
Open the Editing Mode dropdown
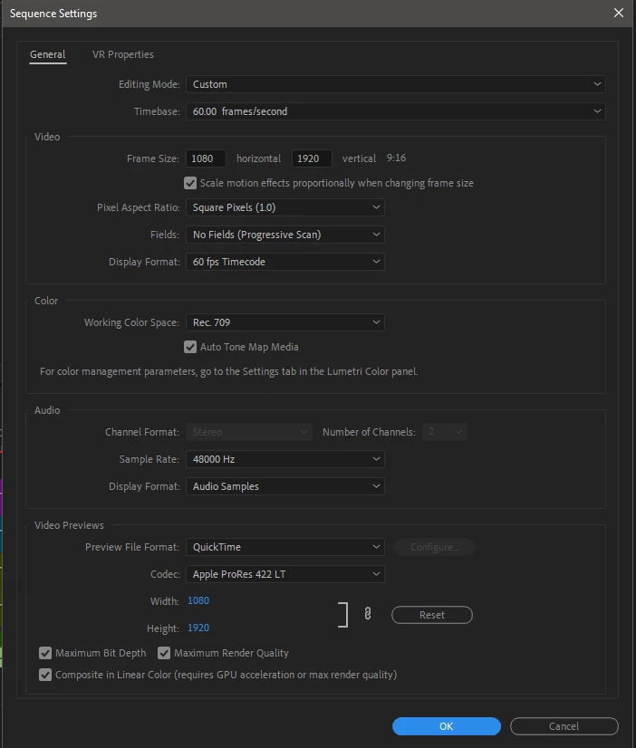(x=396, y=84)
